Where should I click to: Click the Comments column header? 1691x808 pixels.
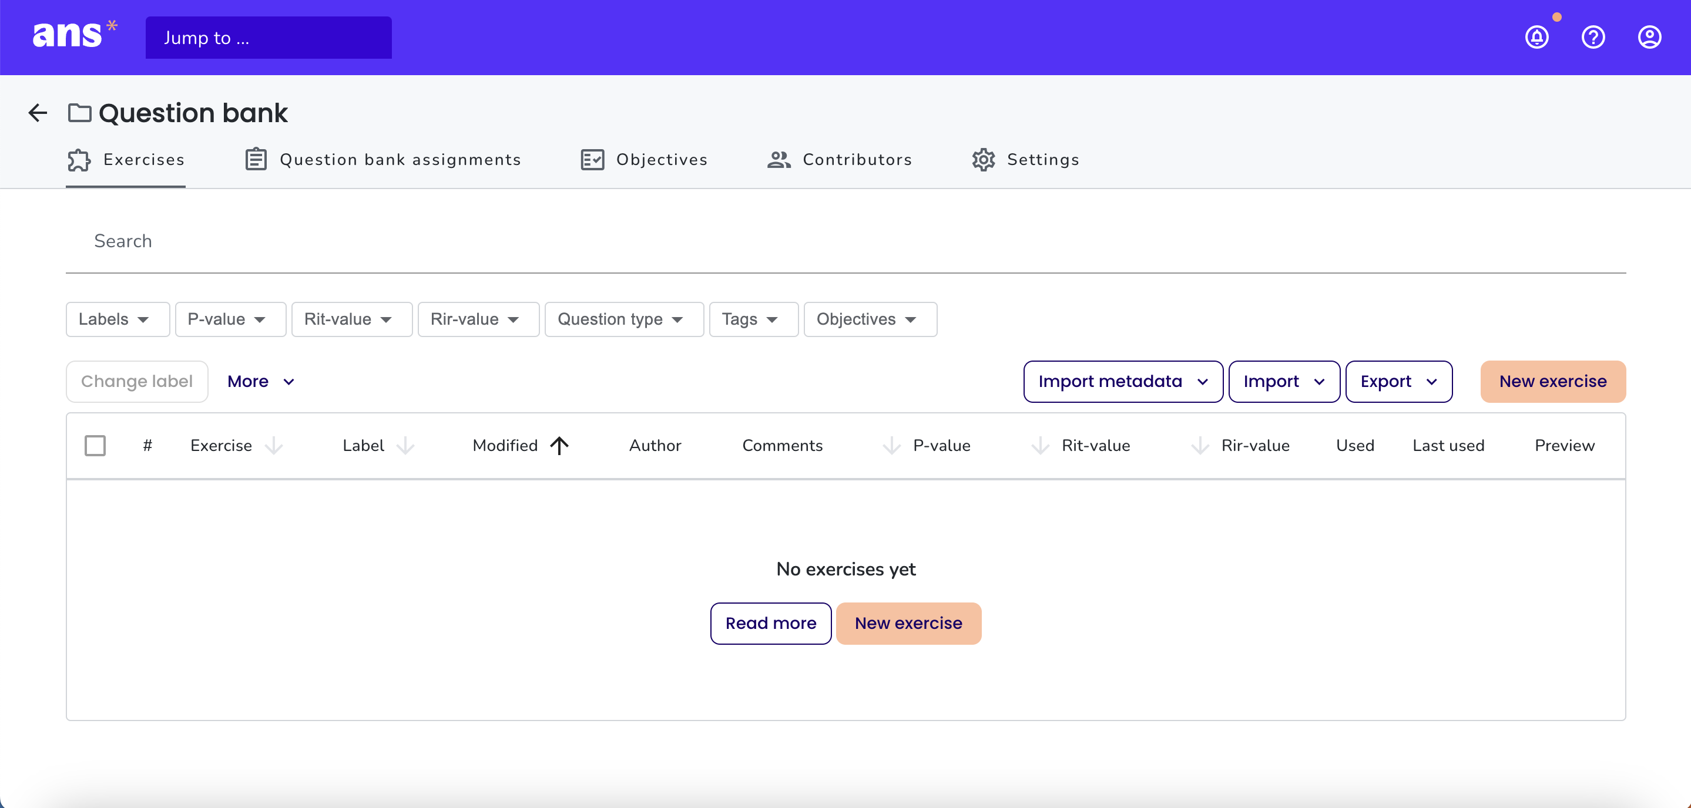coord(783,446)
